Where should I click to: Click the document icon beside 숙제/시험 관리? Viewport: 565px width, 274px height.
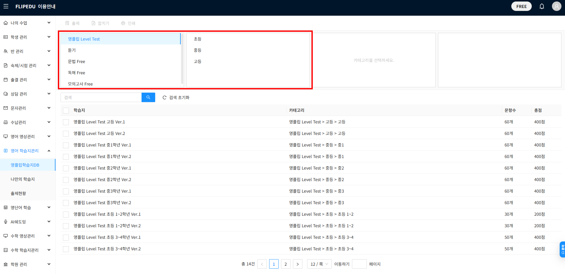click(x=6, y=65)
